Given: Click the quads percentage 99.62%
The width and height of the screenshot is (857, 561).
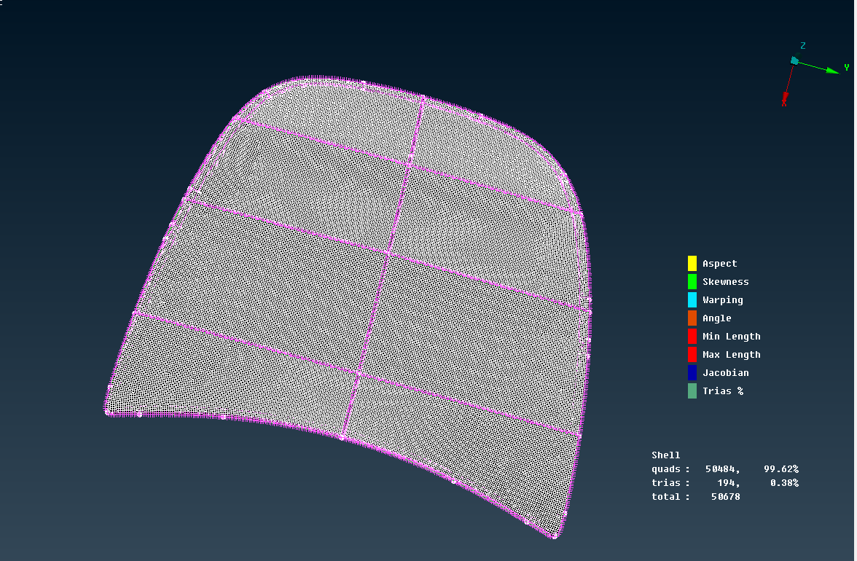Looking at the screenshot, I should tap(780, 469).
